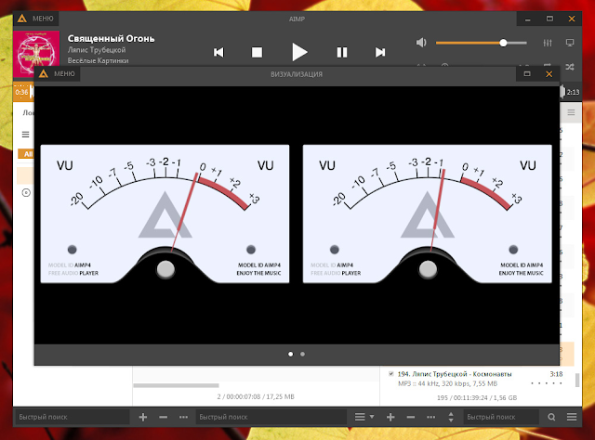Stop playback
595x440 pixels.
(257, 52)
